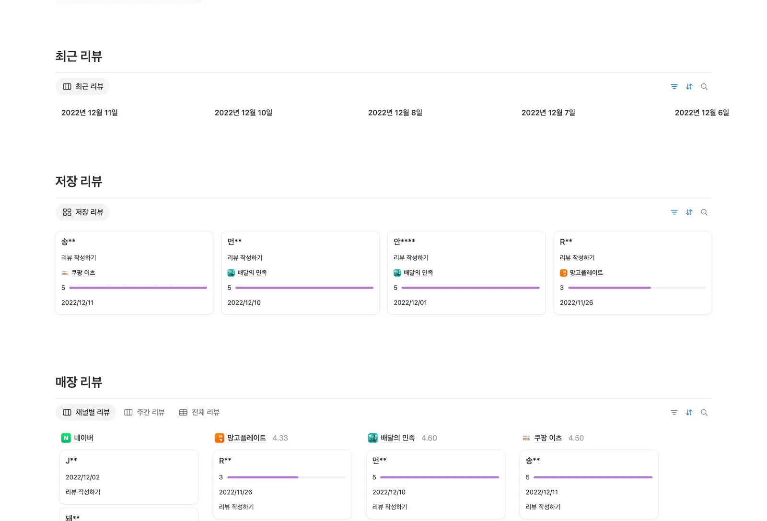The width and height of the screenshot is (767, 521).
Task: Open search icon in 매장 리뷰 section
Action: click(704, 413)
